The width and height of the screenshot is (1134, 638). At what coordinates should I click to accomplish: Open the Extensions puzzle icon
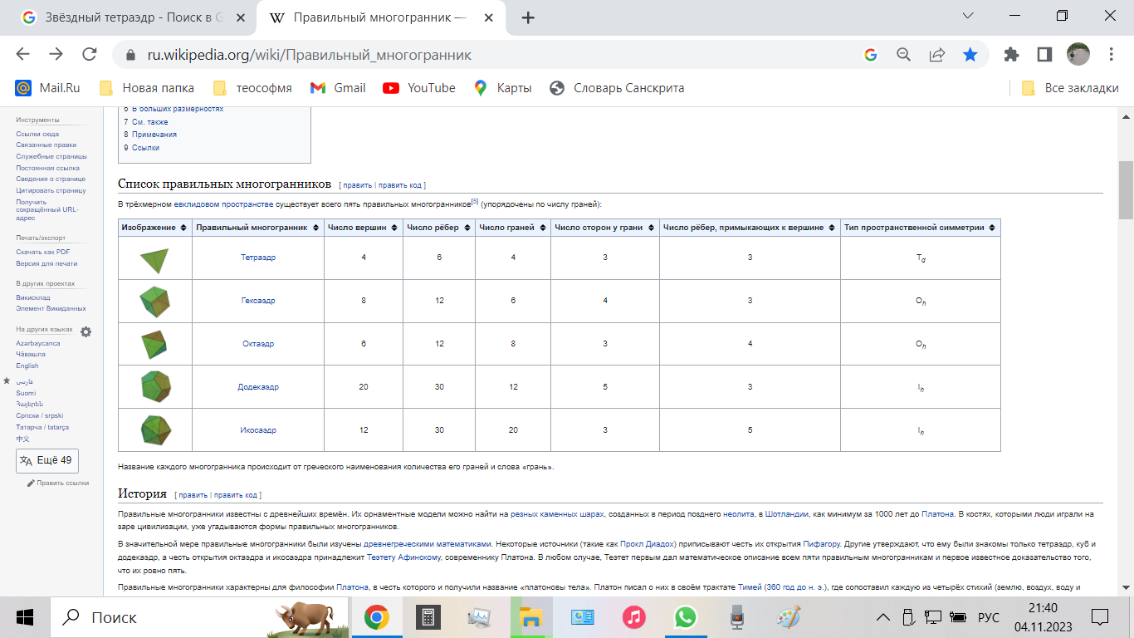tap(1011, 55)
